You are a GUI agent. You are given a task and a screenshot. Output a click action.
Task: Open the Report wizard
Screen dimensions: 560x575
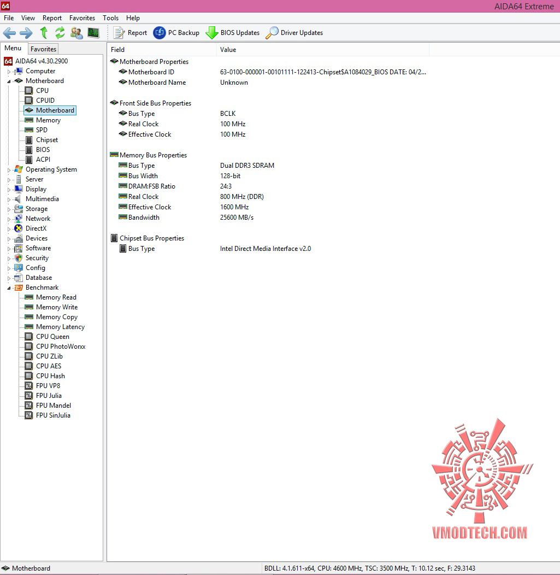(129, 33)
